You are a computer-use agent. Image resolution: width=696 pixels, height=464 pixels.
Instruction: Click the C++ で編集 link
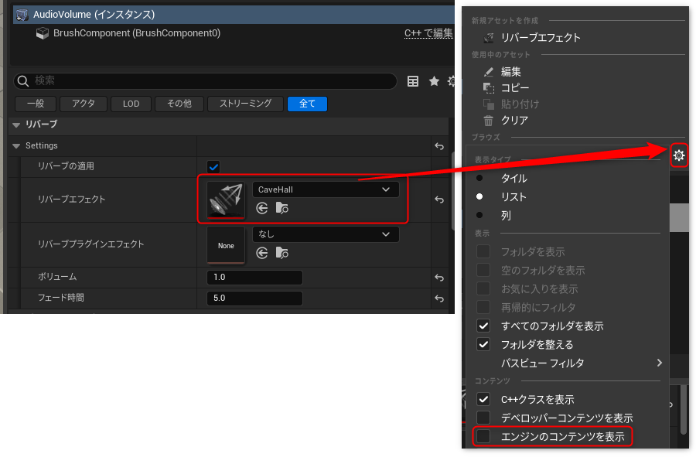[428, 33]
